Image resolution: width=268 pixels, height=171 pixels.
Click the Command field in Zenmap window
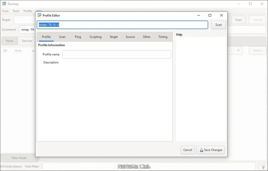(x=27, y=30)
